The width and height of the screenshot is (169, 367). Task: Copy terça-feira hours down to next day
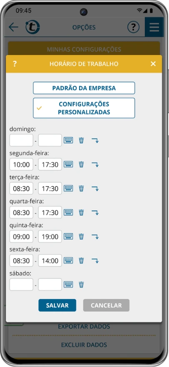[95, 188]
